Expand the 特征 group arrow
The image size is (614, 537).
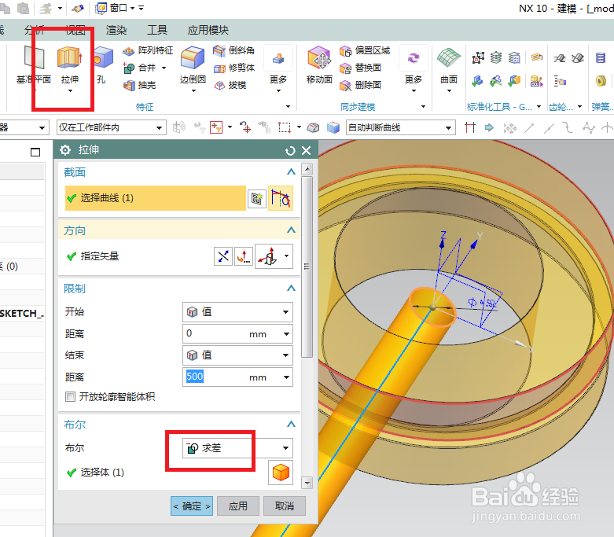[x=288, y=107]
